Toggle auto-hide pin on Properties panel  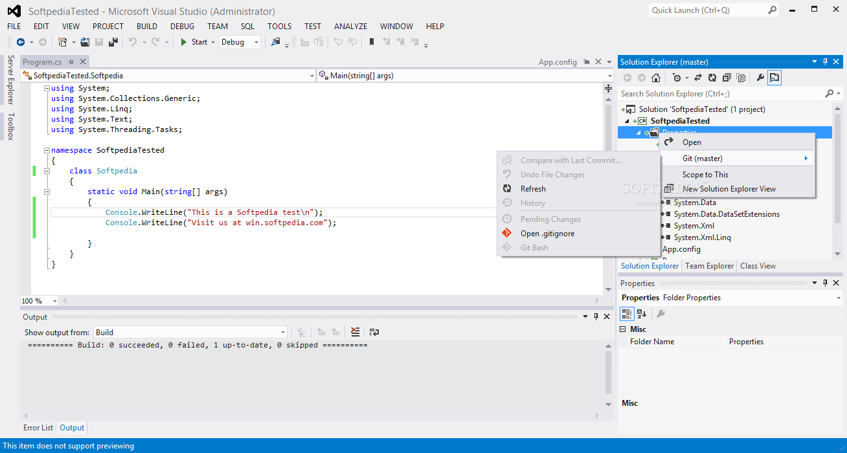pyautogui.click(x=825, y=283)
